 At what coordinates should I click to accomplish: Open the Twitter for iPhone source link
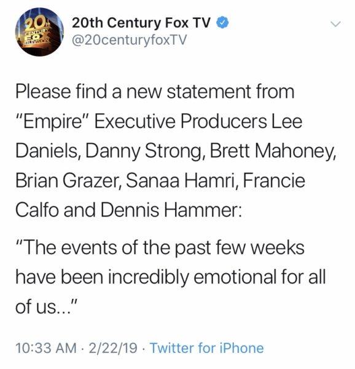[207, 347]
